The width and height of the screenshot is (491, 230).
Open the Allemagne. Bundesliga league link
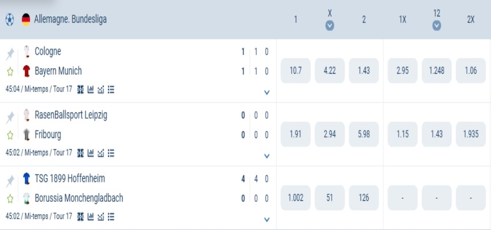70,19
